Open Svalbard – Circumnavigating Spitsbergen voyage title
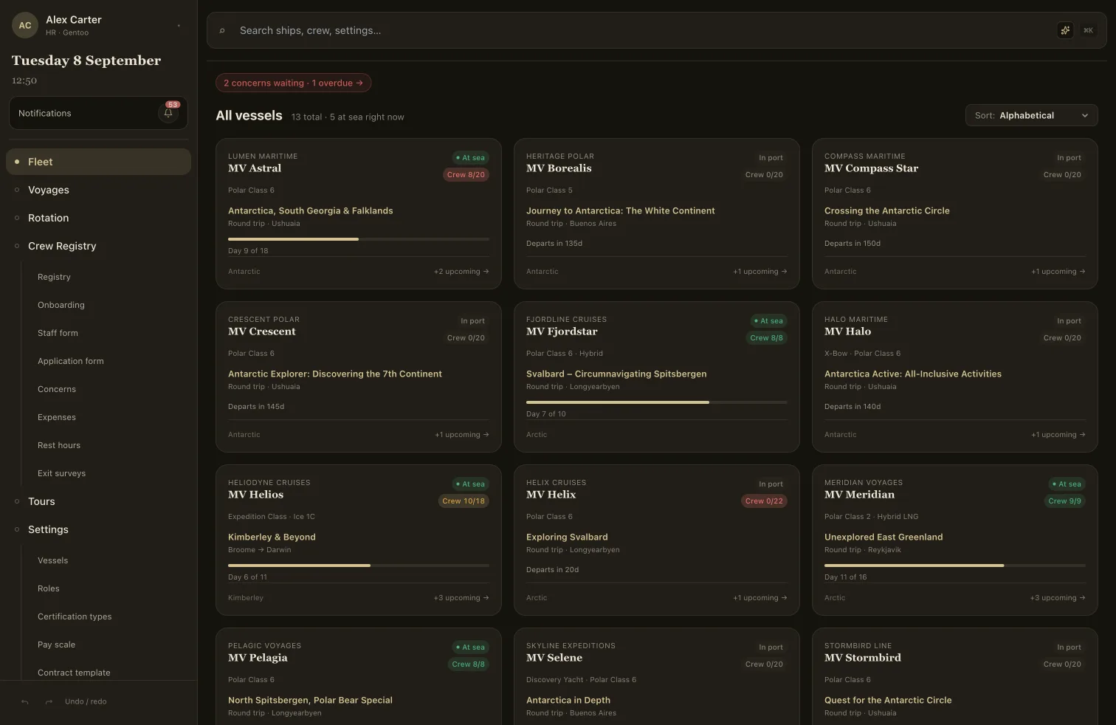1116x725 pixels. (x=616, y=374)
